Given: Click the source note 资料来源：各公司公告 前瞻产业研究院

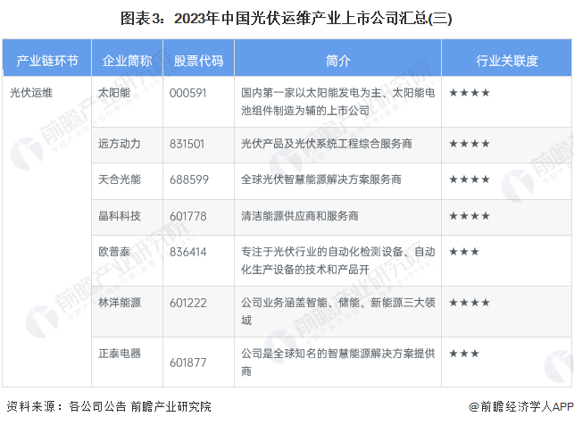Looking at the screenshot, I should pyautogui.click(x=109, y=406).
